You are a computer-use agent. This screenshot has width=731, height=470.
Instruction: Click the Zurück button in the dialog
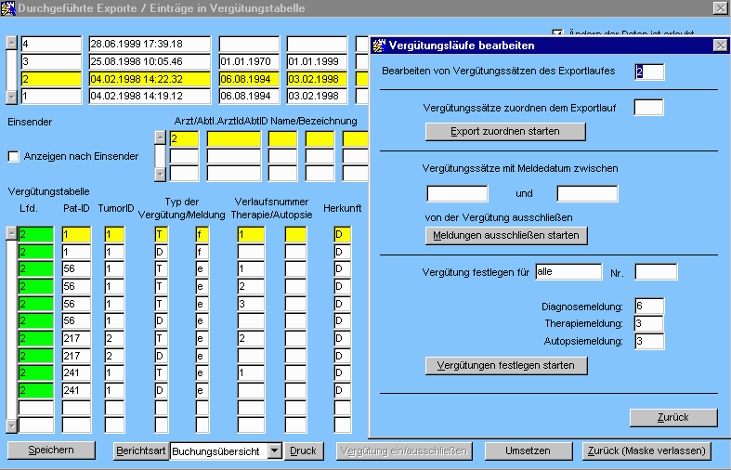pyautogui.click(x=673, y=417)
